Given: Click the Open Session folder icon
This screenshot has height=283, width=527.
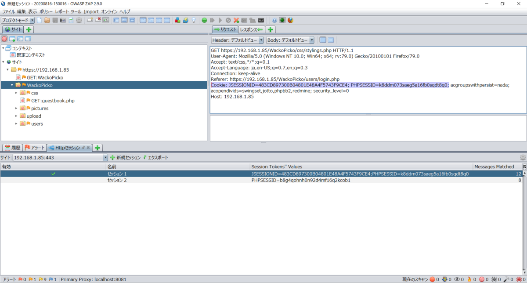Looking at the screenshot, I should click(x=47, y=20).
